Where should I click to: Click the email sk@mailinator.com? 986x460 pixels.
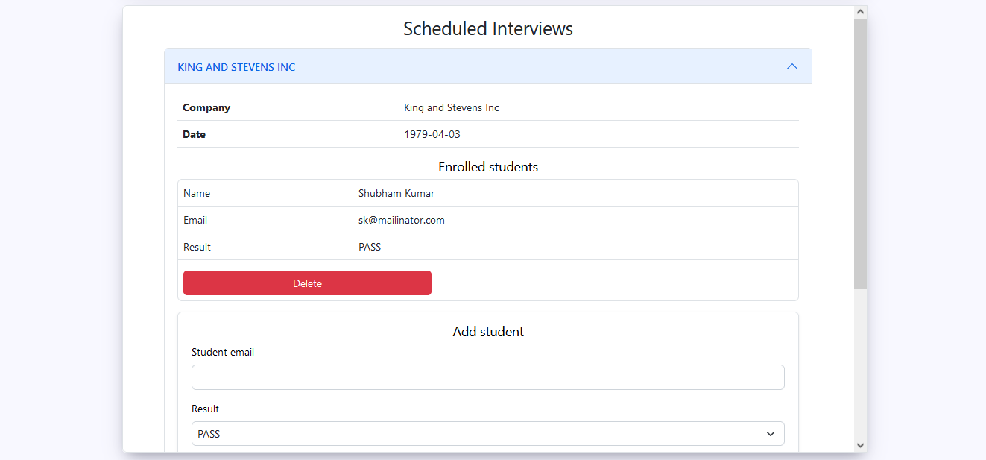[402, 220]
